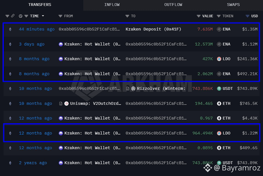The height and width of the screenshot is (176, 263).
Task: Click the 7.635M value cell
Action: click(x=205, y=29)
